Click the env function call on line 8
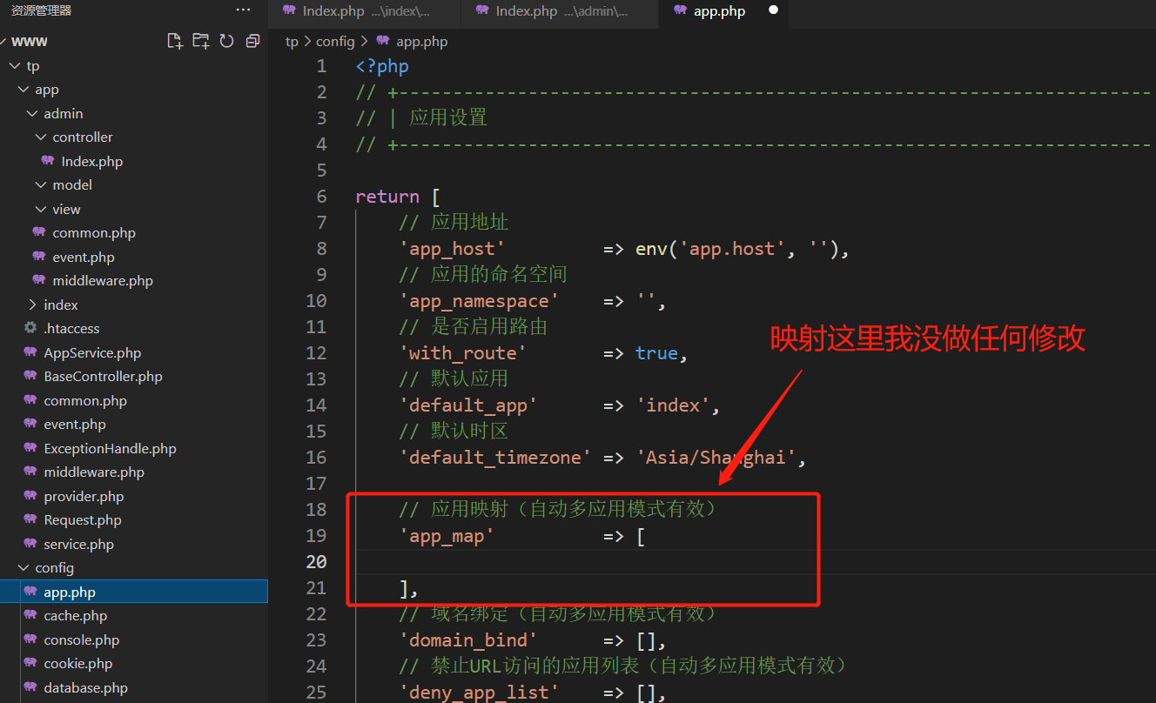Viewport: 1156px width, 703px height. tap(652, 248)
